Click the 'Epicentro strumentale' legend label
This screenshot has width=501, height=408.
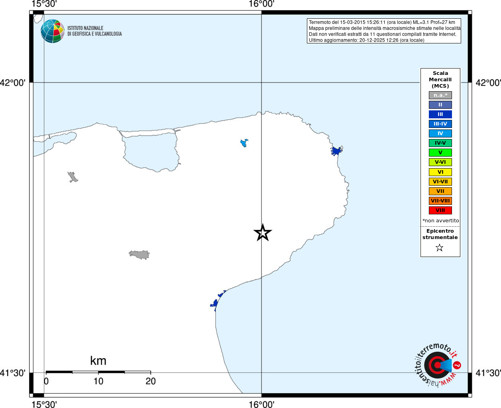[440, 234]
